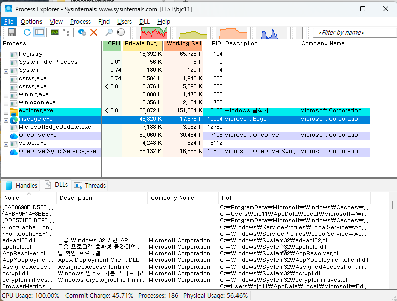Click the Save floppy disk toolbar icon

(x=11, y=32)
